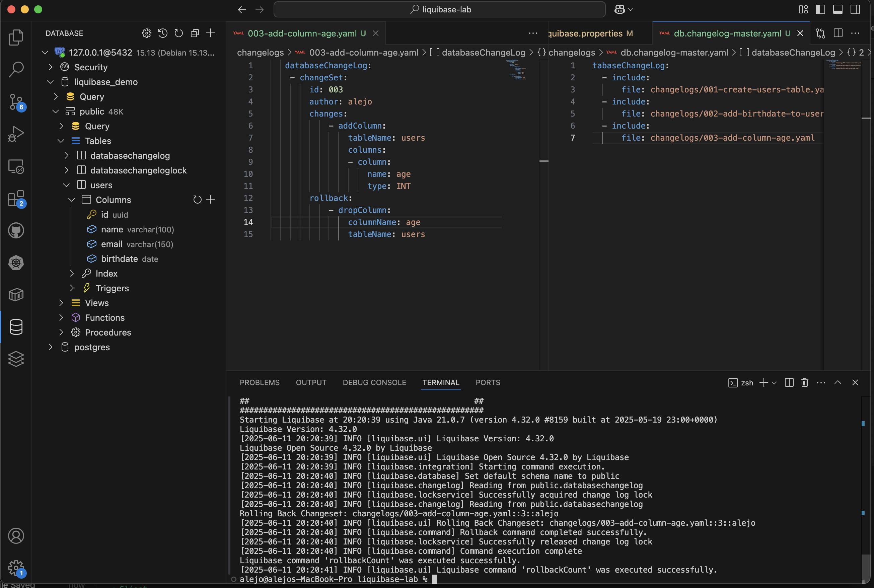
Task: Open Database panel settings gear
Action: (147, 33)
